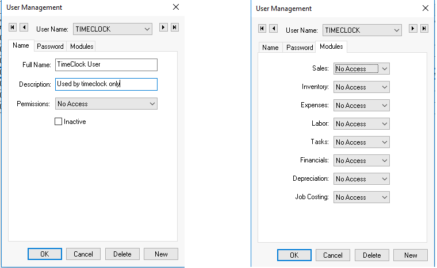Go to next user in Modules-tab dialog
The width and height of the screenshot is (437, 268).
(412, 29)
